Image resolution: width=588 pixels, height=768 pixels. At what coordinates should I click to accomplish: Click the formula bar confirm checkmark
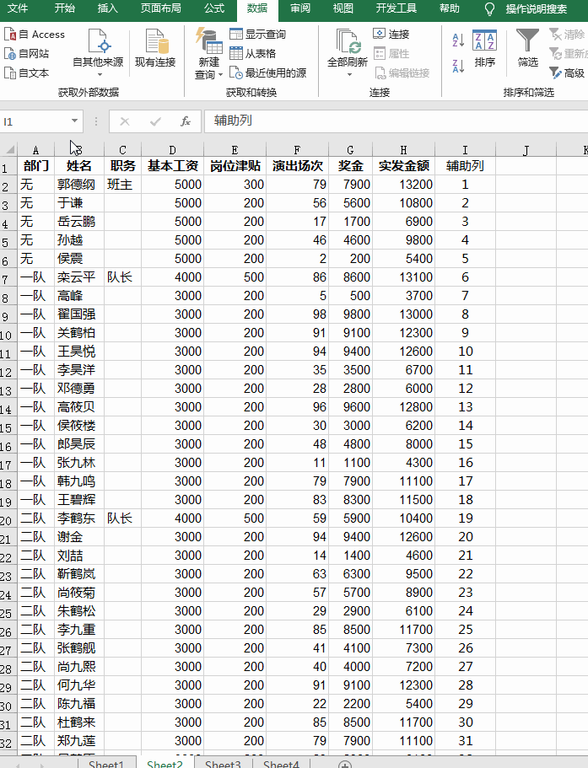(x=155, y=121)
